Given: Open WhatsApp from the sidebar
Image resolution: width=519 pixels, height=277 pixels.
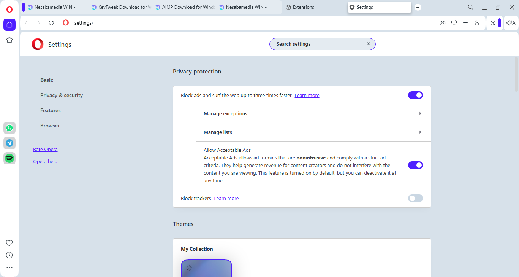Looking at the screenshot, I should [x=9, y=128].
